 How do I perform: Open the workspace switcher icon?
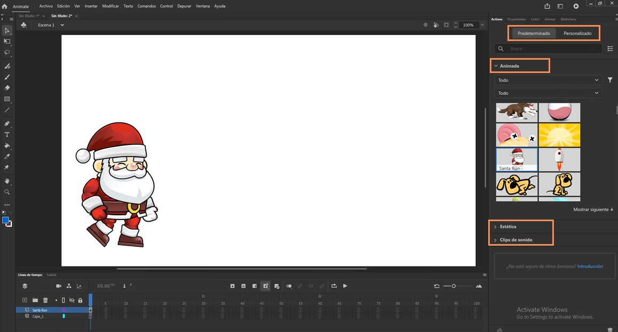pyautogui.click(x=560, y=6)
